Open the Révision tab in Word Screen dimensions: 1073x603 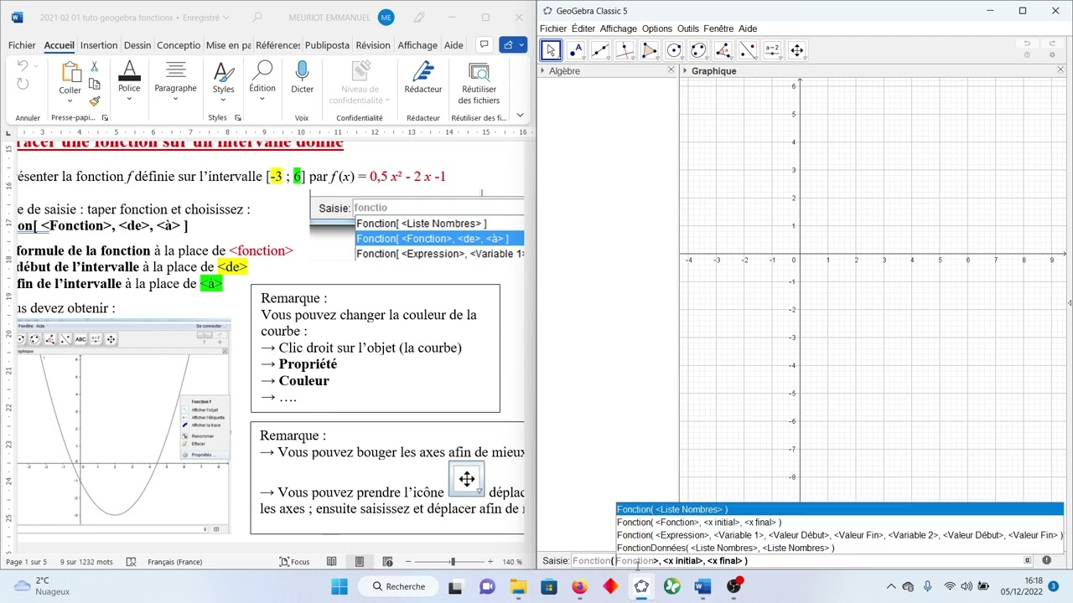click(x=373, y=45)
